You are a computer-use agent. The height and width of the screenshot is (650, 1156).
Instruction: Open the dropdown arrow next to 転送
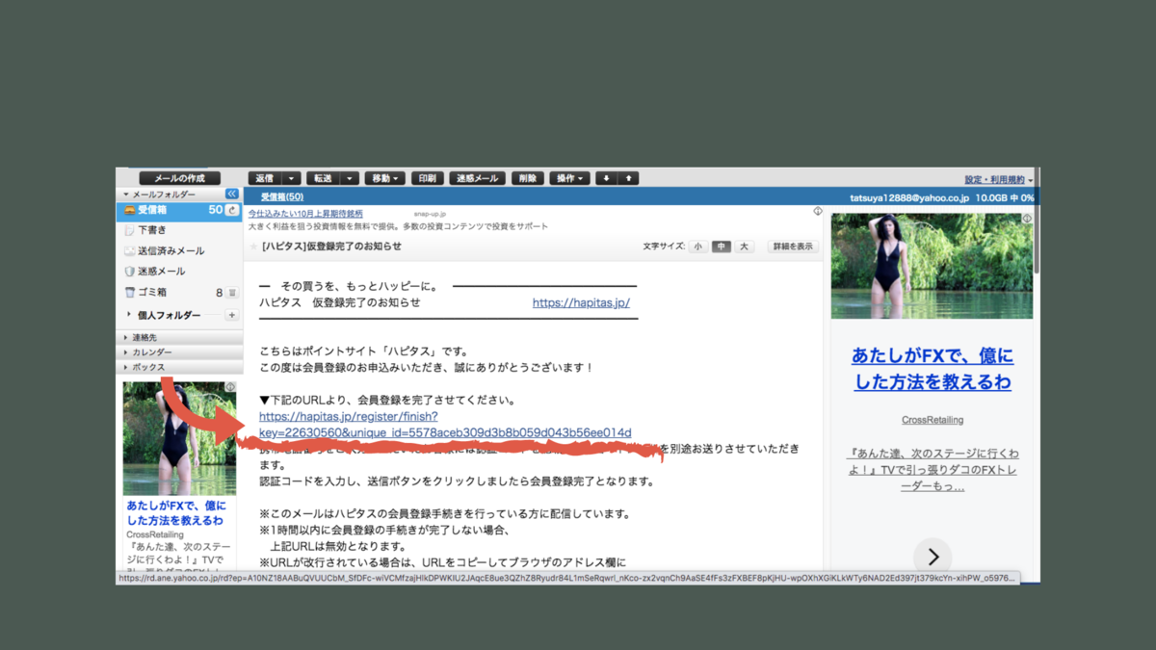coord(350,178)
